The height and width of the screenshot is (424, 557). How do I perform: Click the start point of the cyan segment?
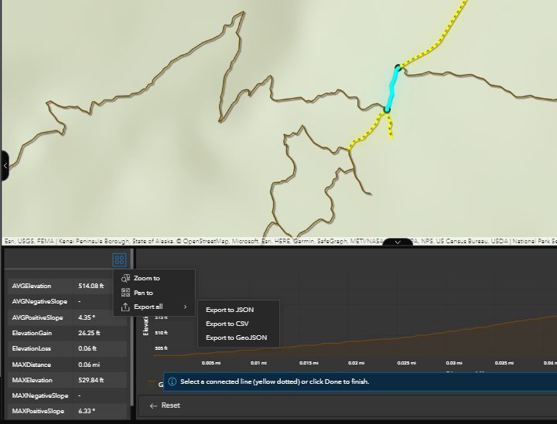pyautogui.click(x=388, y=110)
